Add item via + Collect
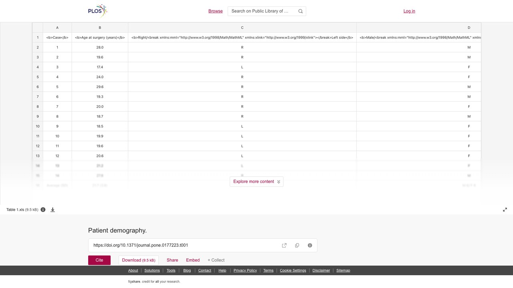 (216, 260)
